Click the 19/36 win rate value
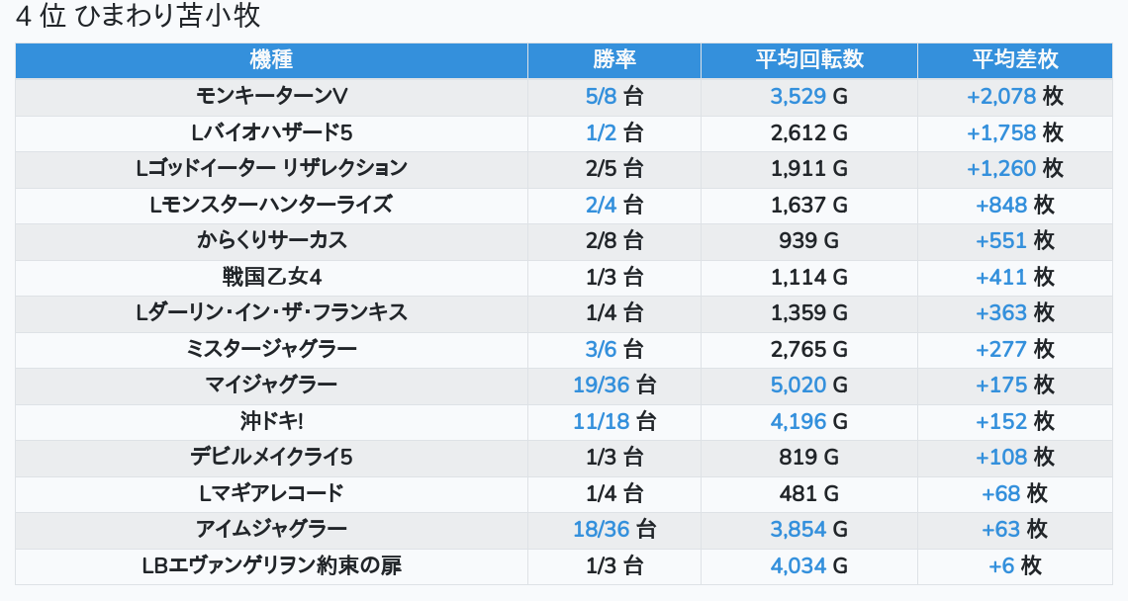Screen dimensions: 1128x601 pyautogui.click(x=602, y=385)
